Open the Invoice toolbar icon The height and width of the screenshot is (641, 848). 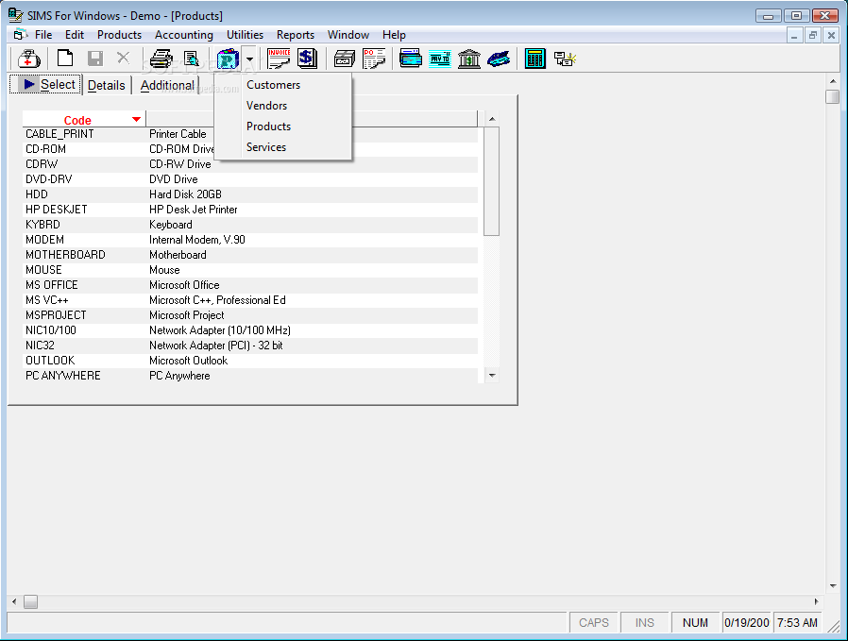(279, 59)
